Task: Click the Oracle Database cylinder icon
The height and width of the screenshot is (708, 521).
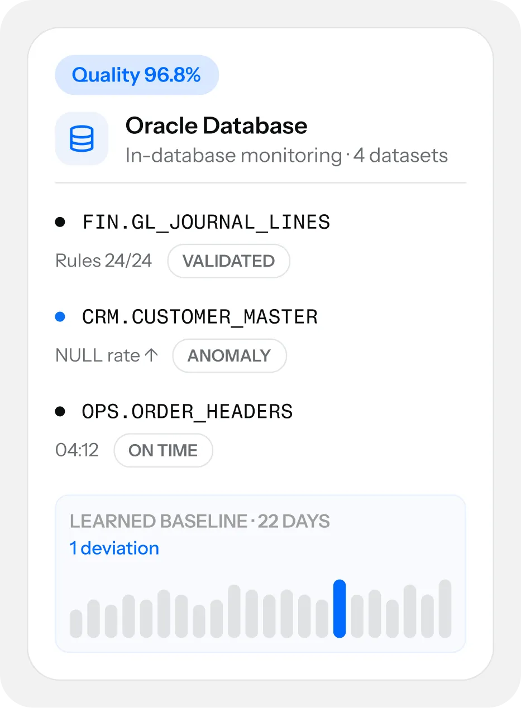Action: tap(82, 138)
